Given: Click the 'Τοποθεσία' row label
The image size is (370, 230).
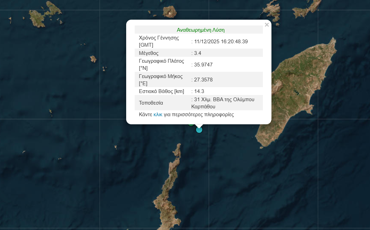Looking at the screenshot, I should click(151, 103).
